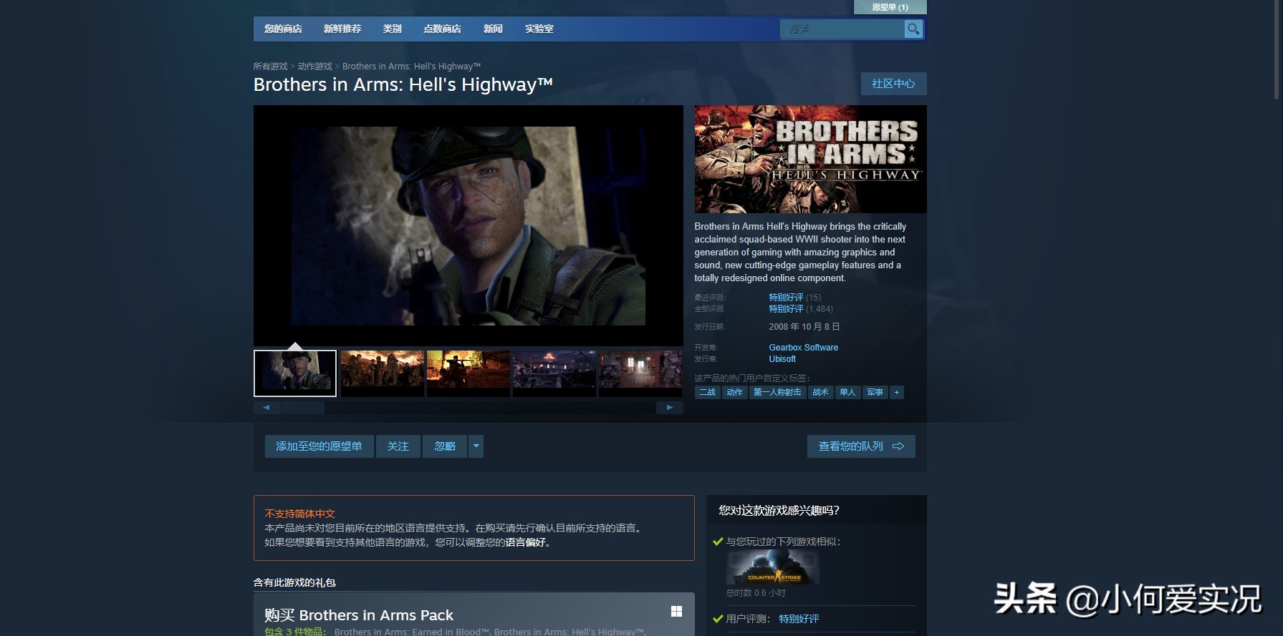
Task: Expand the dropdown arrow next to 忽略
Action: coord(476,446)
